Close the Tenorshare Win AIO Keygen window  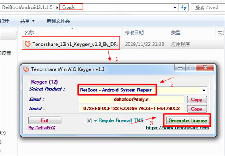(205, 67)
